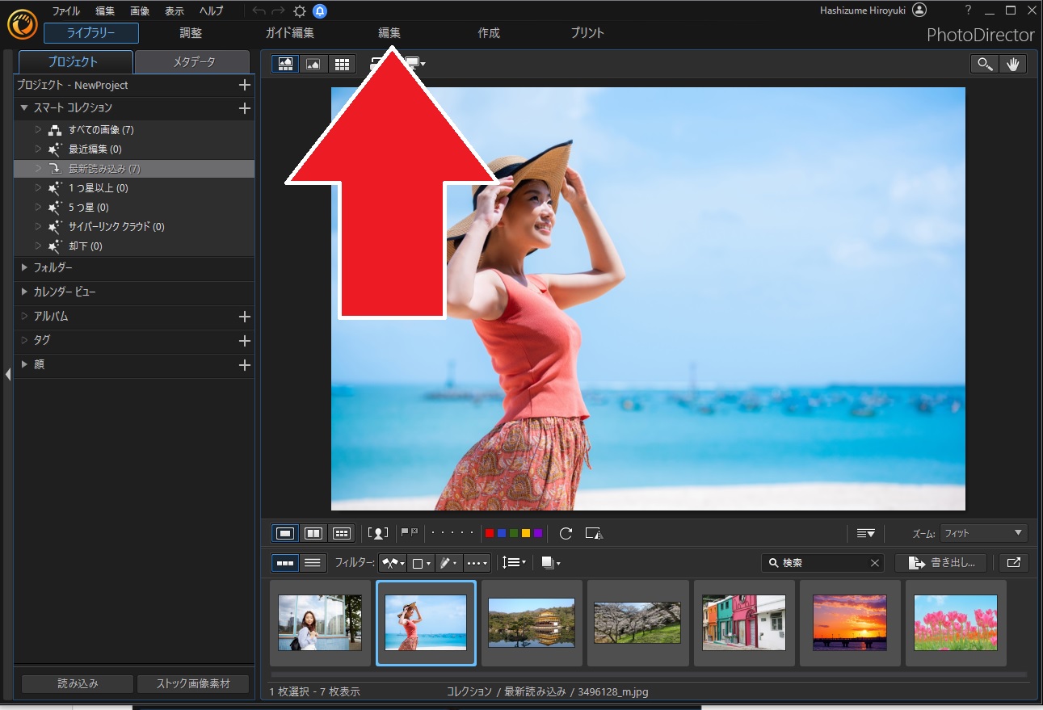
Task: Toggle single image viewer mode
Action: point(284,533)
